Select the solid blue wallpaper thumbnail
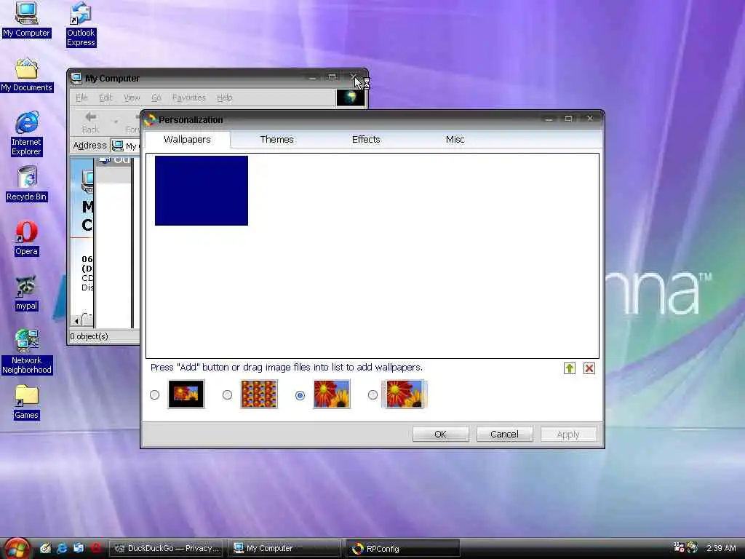This screenshot has width=745, height=559. [202, 191]
